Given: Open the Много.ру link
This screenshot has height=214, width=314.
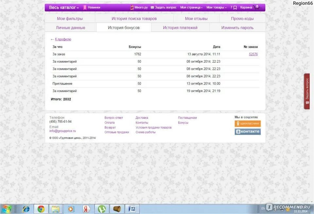Looking at the screenshot, I should (139, 8).
